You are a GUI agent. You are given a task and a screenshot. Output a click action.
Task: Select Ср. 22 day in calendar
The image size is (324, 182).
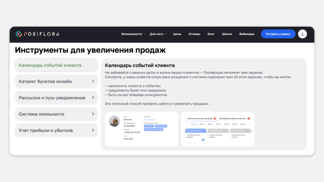click(210, 124)
